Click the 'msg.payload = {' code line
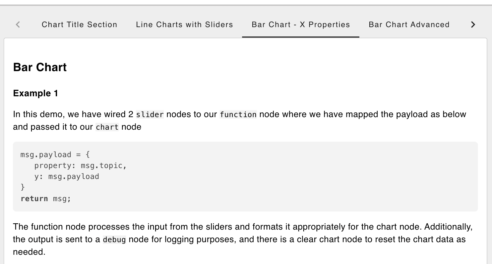 pyautogui.click(x=55, y=154)
